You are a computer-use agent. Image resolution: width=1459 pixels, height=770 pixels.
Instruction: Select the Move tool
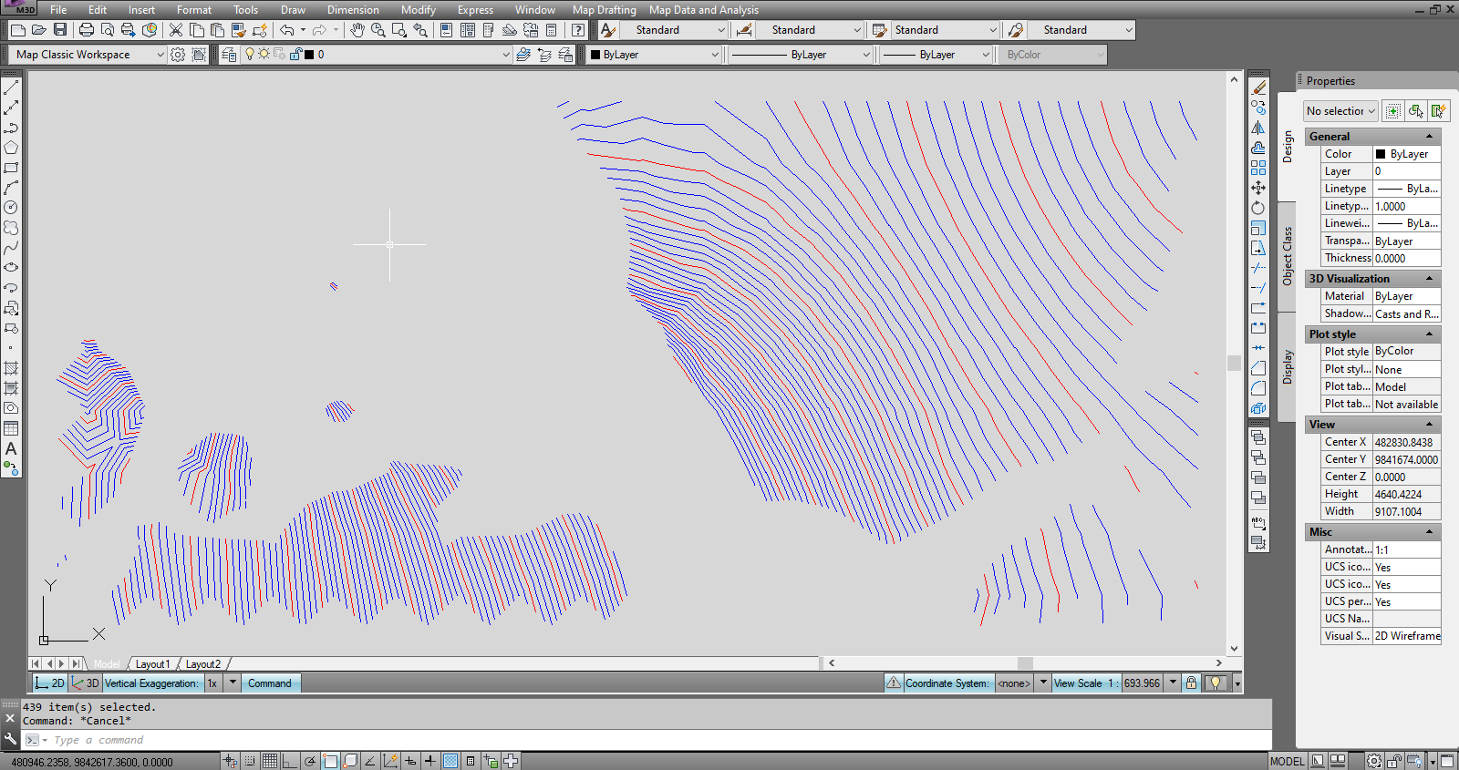[x=1258, y=188]
